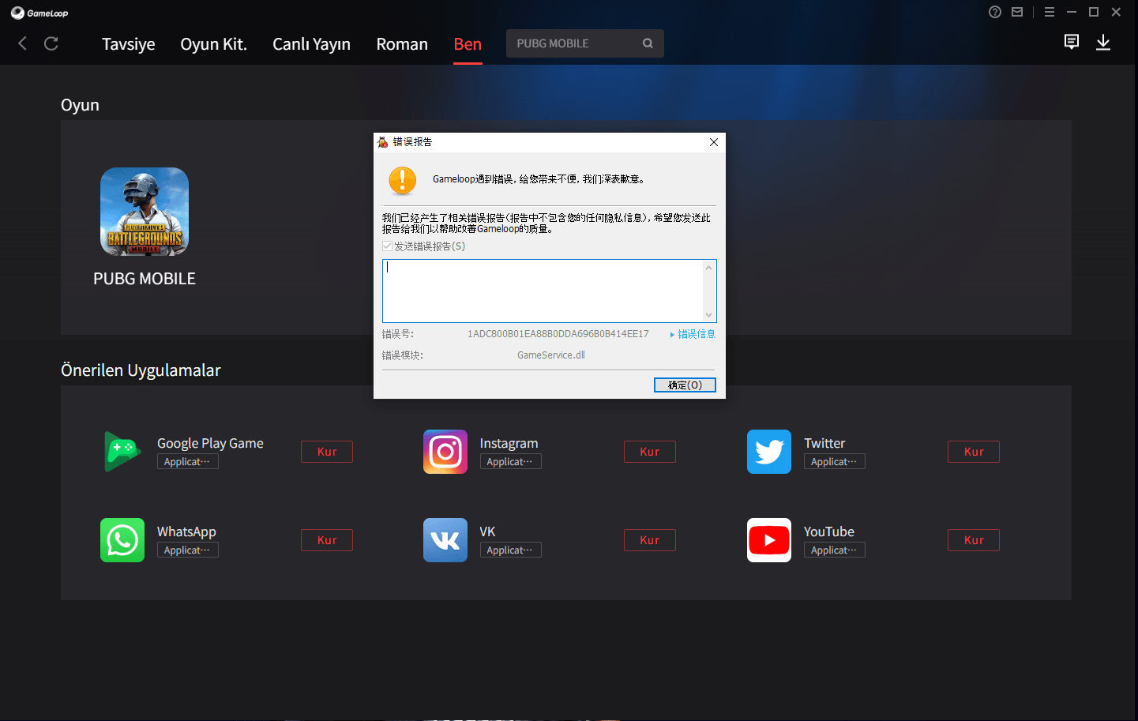Open the help question mark icon

[x=995, y=12]
